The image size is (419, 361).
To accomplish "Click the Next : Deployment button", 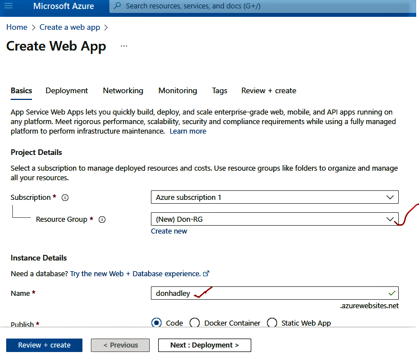I will click(x=204, y=345).
